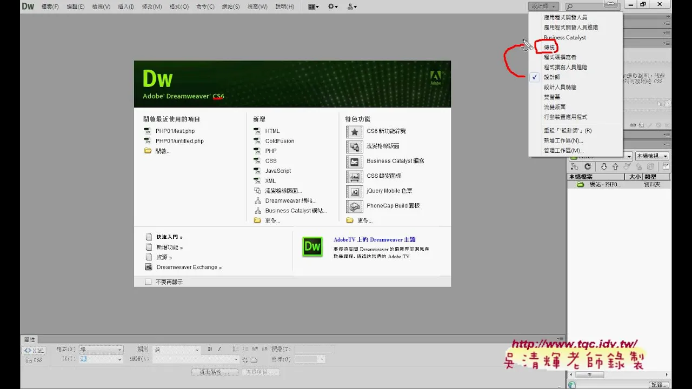Viewport: 692px width, 389px height.
Task: Click the 快速入門 » link
Action: coord(169,237)
